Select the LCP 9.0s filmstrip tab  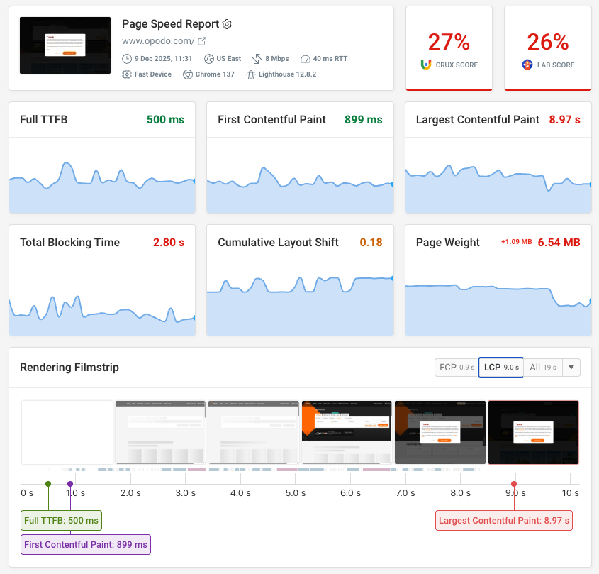pos(500,368)
